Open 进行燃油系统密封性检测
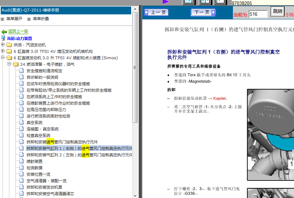Screen dimensions: 294x198 coord(48,116)
